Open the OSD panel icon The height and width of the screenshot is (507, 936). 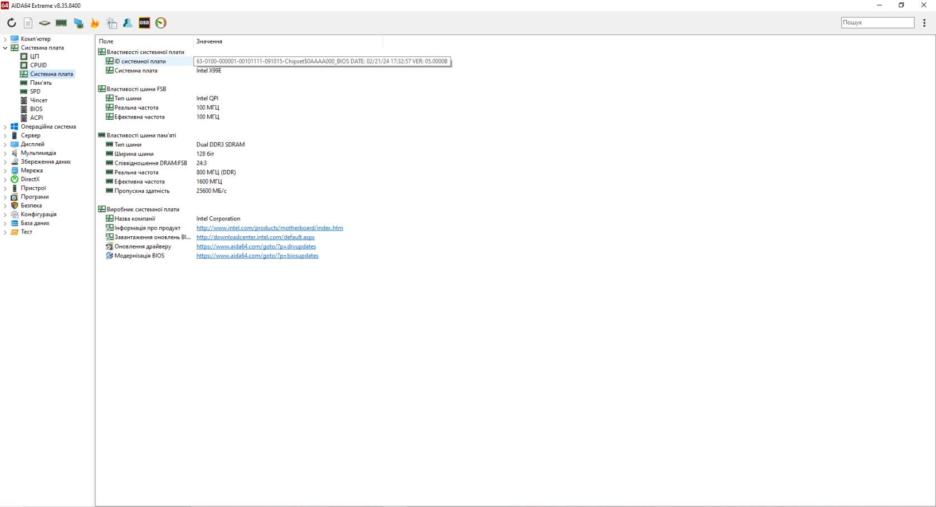(x=144, y=23)
